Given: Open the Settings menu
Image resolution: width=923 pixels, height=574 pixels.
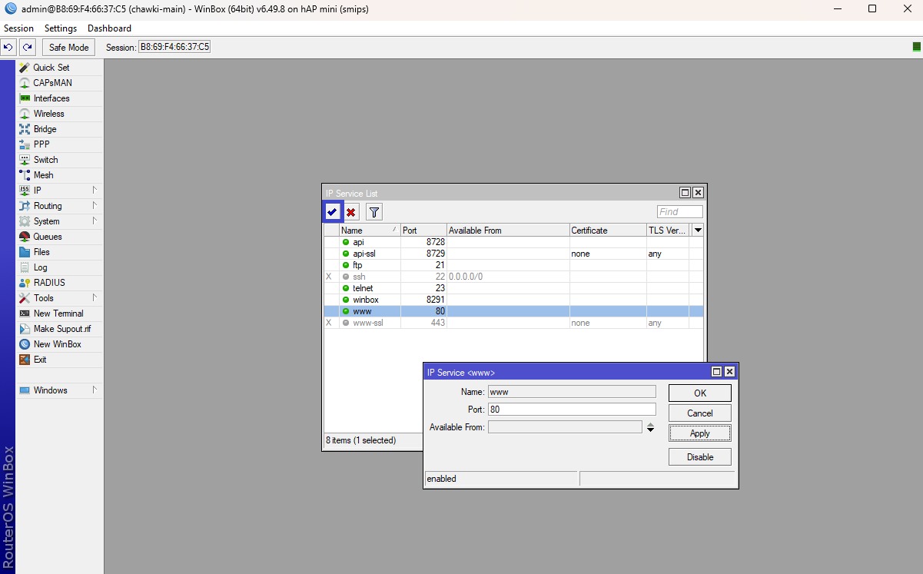Looking at the screenshot, I should (61, 28).
